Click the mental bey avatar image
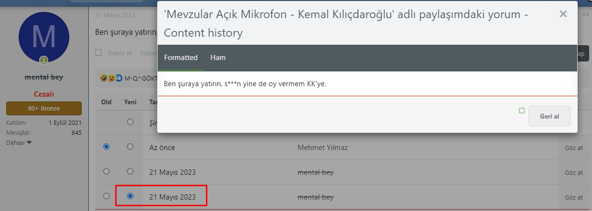 pos(43,37)
